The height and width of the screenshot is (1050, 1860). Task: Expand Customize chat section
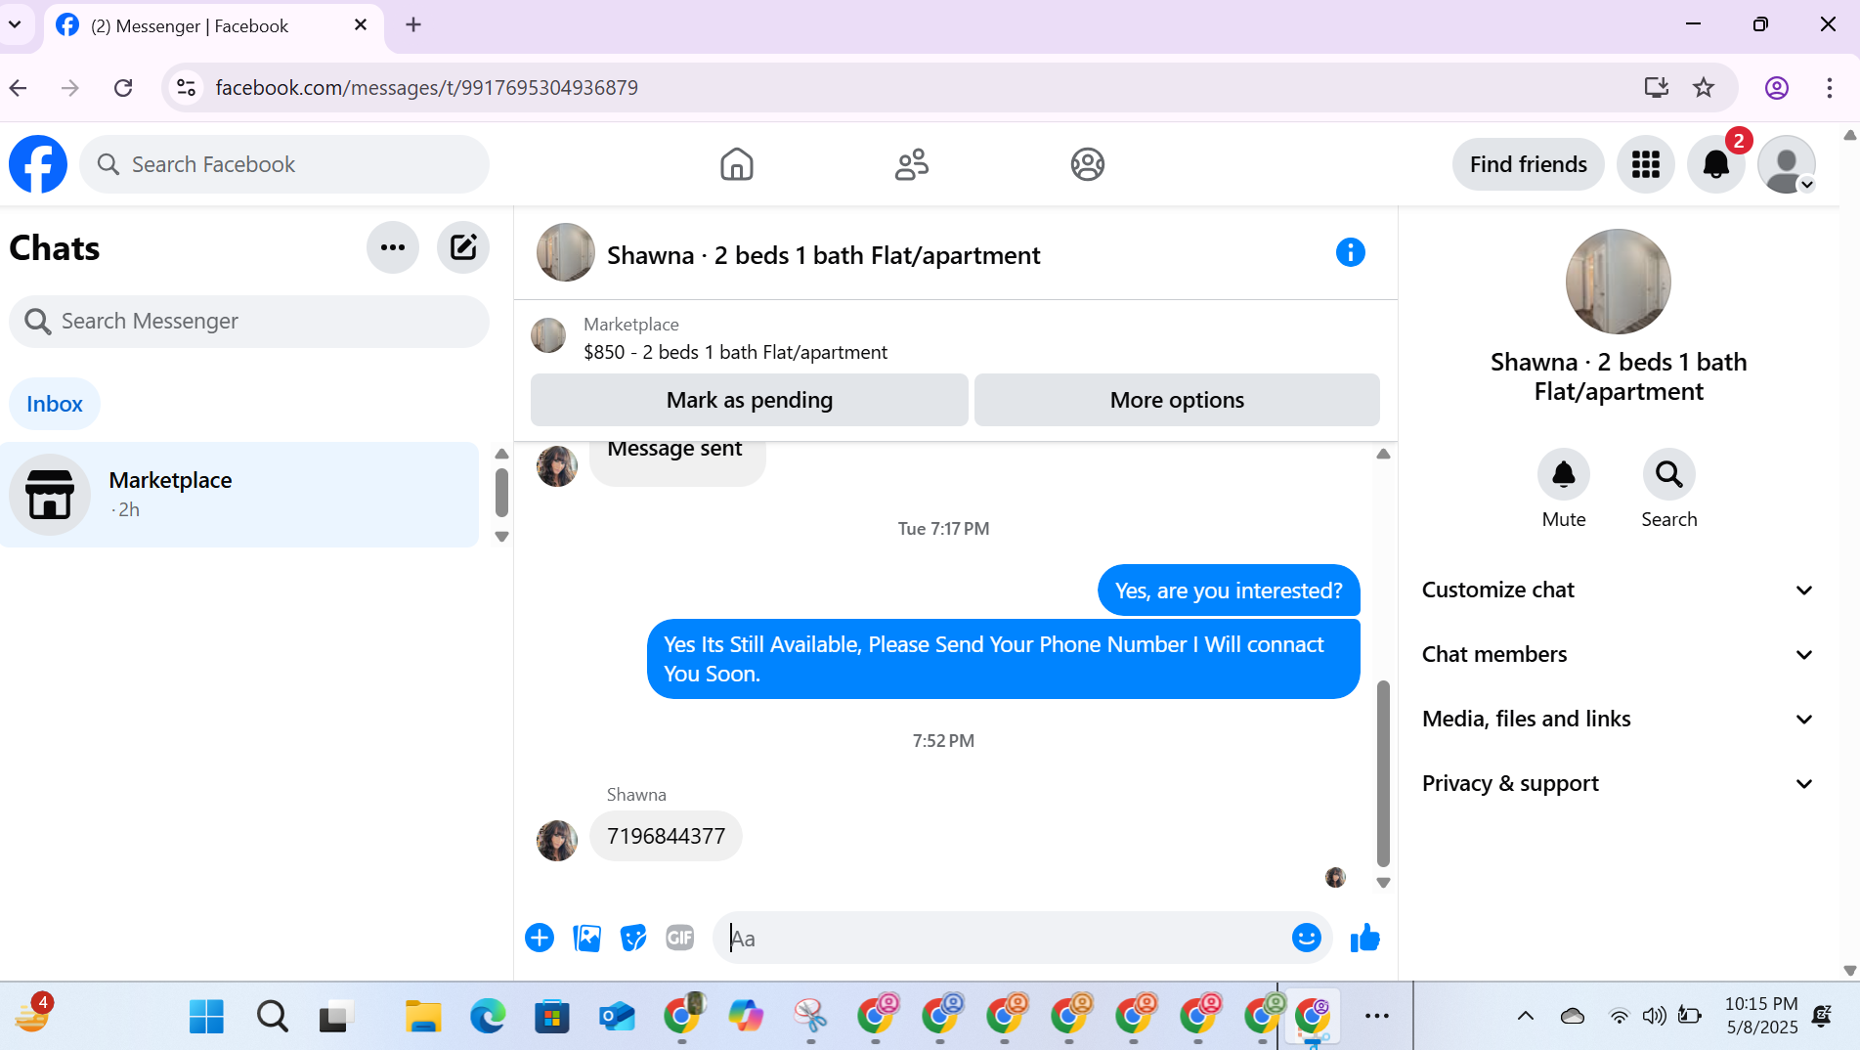(1618, 590)
